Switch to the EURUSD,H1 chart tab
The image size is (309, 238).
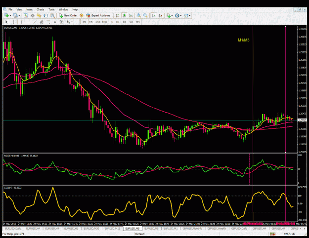pyautogui.click(x=71, y=229)
